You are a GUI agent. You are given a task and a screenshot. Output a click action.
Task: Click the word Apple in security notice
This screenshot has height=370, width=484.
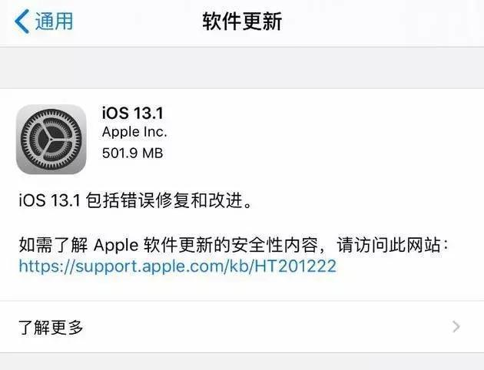tap(116, 246)
